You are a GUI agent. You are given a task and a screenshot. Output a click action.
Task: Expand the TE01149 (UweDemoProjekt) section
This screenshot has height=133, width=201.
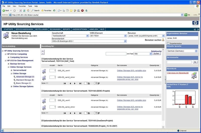coord(42,120)
